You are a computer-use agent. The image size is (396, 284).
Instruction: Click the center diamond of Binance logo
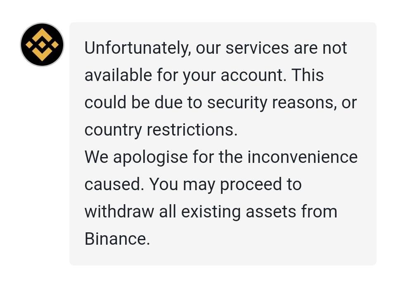click(42, 45)
